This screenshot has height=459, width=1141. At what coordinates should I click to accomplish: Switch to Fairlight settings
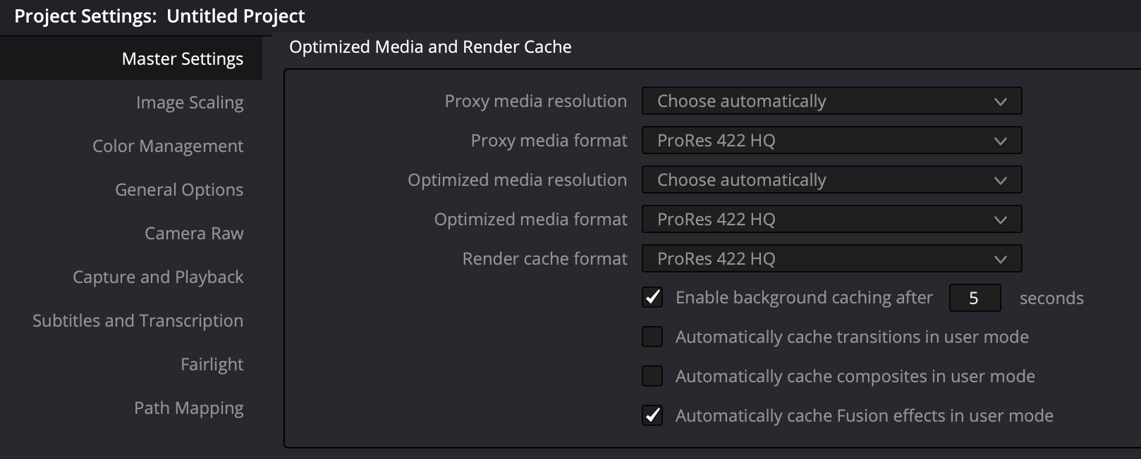(x=212, y=364)
